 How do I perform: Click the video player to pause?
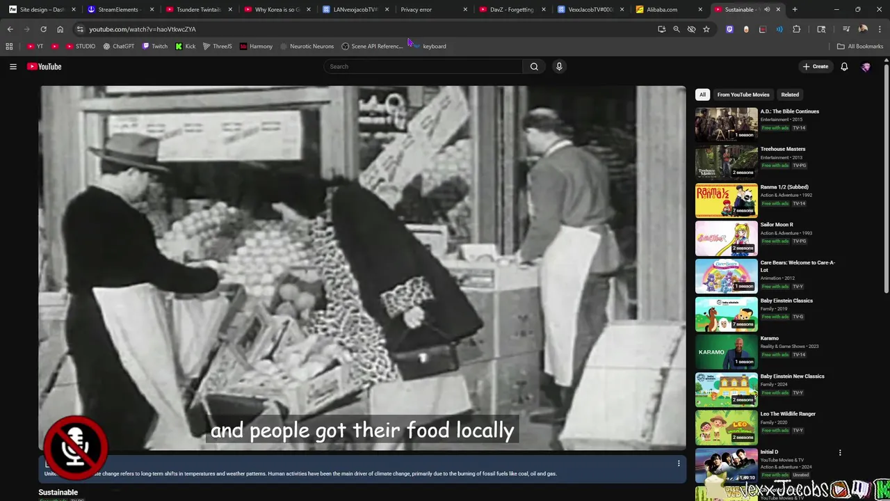pyautogui.click(x=362, y=268)
